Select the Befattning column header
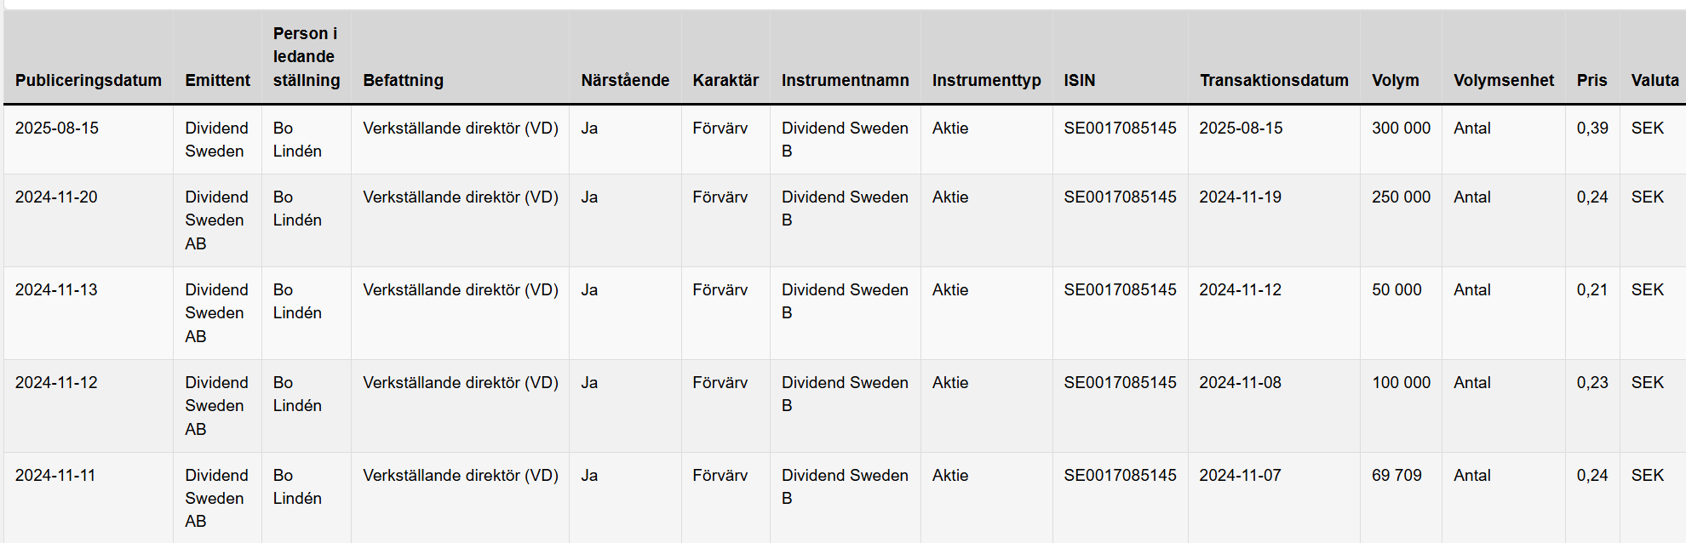1686x543 pixels. [403, 80]
